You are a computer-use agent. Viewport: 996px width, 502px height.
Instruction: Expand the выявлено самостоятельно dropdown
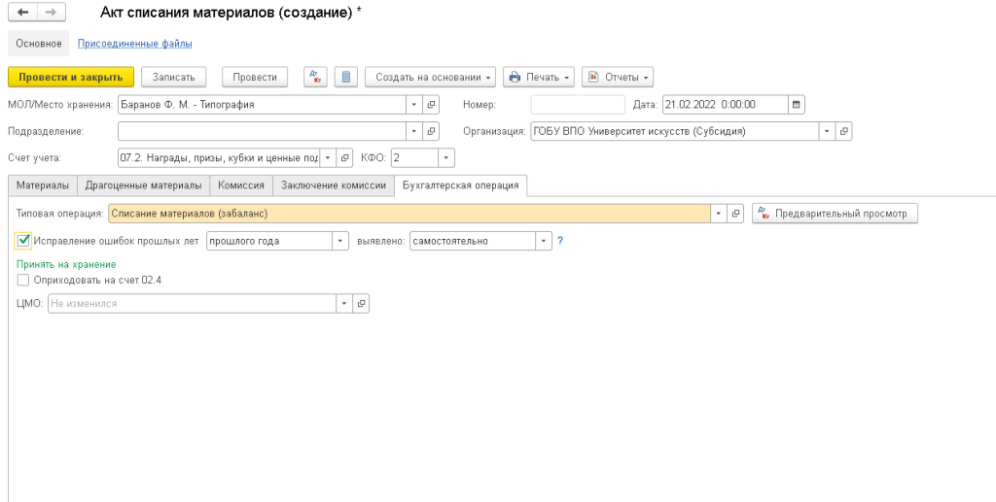point(544,241)
